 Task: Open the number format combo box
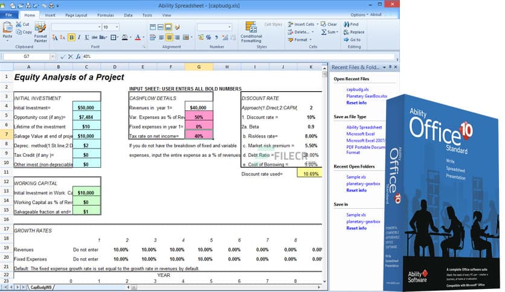214,27
